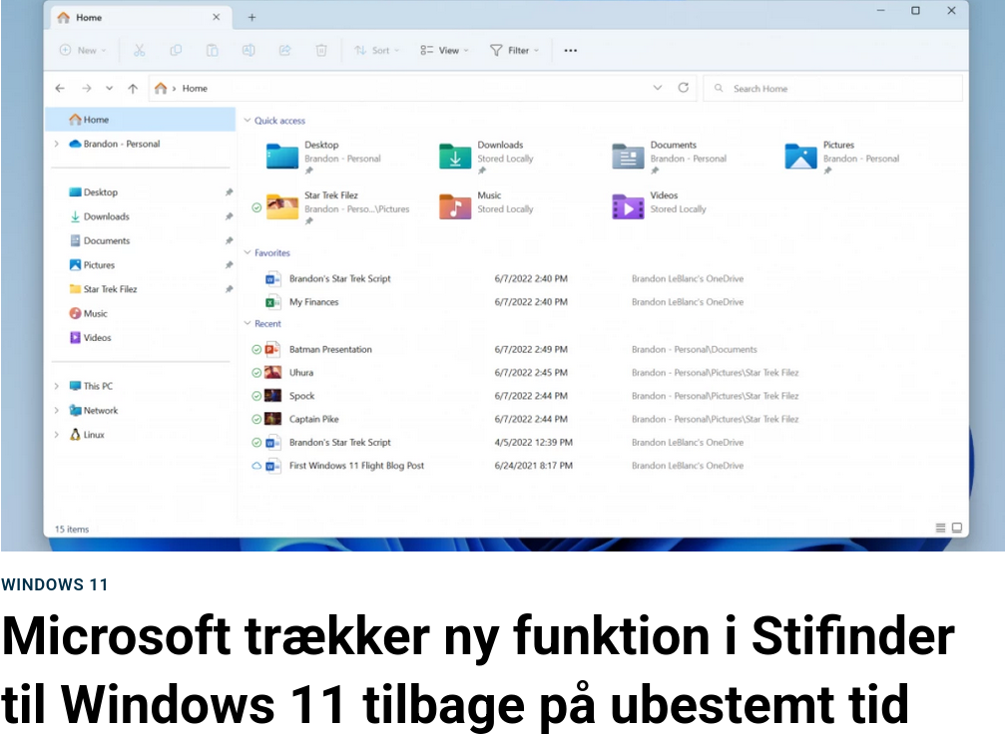Add a new tab with plus button
This screenshot has height=734, width=1005.
tap(251, 17)
